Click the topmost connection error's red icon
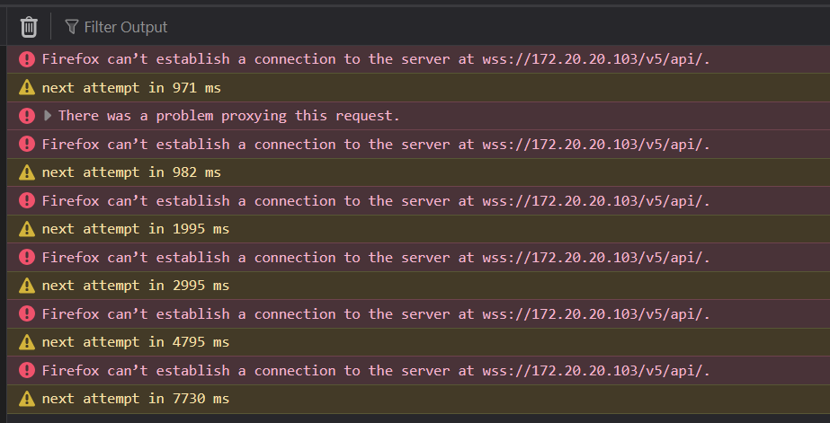Viewport: 830px width, 423px height. point(26,59)
